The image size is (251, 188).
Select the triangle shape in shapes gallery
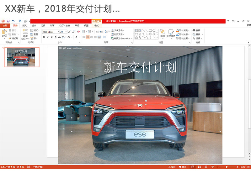click(140, 34)
